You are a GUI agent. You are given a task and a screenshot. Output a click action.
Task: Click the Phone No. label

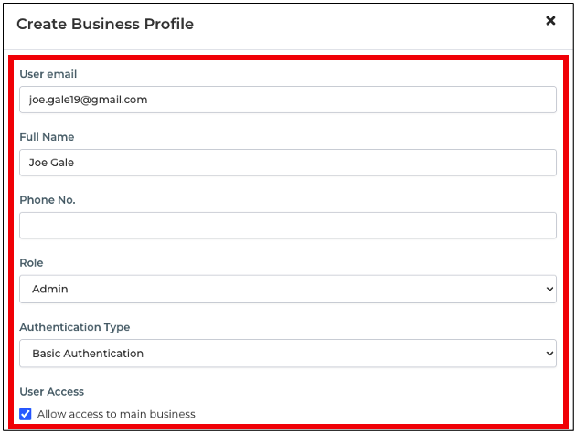(x=46, y=200)
